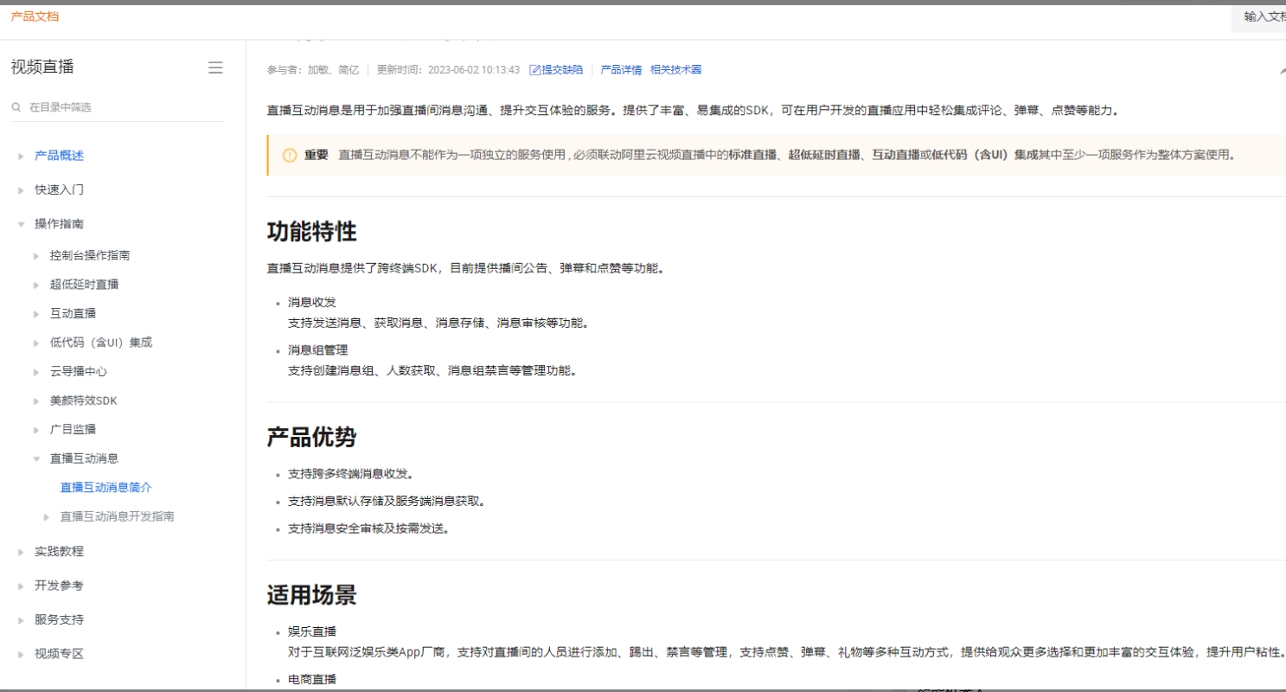
Task: Open 超低延时直播 tree item
Action: tap(84, 285)
